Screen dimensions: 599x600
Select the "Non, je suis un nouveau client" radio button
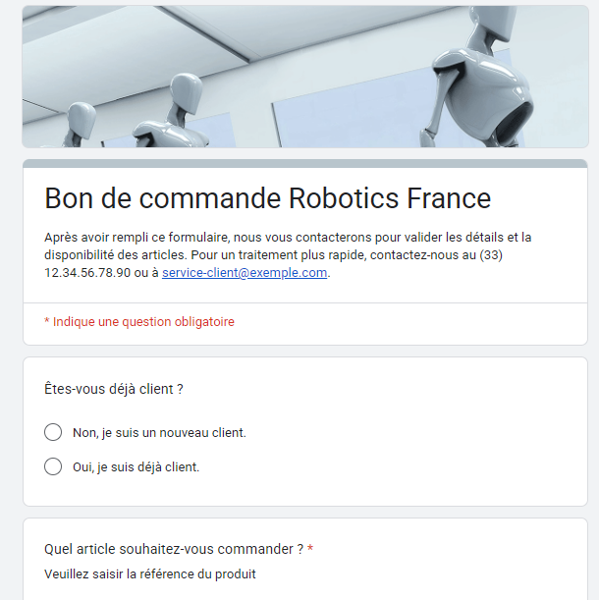coord(53,432)
